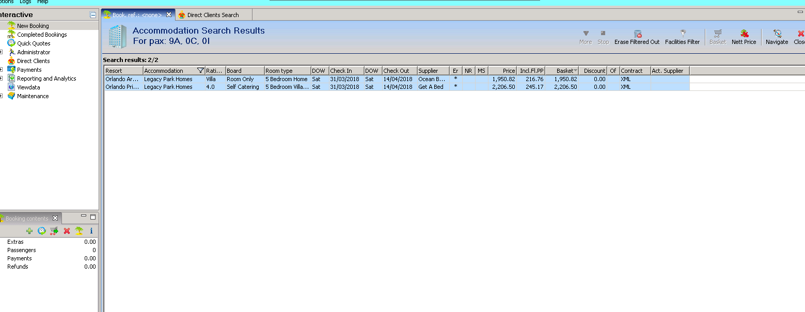Click the Extras row in Booking contents
Viewport: 805px width, 312px height.
pyautogui.click(x=49, y=242)
